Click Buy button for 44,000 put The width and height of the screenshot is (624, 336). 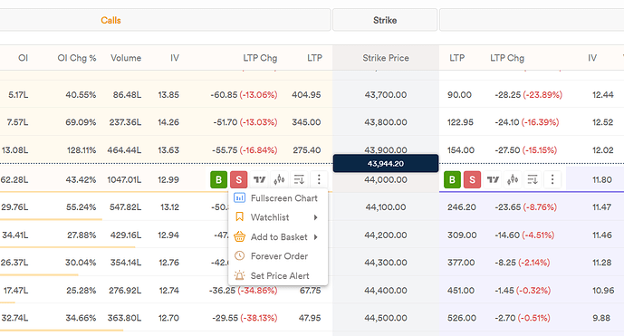452,179
